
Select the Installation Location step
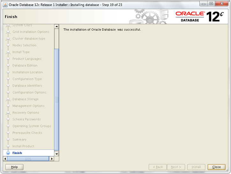click(x=27, y=72)
